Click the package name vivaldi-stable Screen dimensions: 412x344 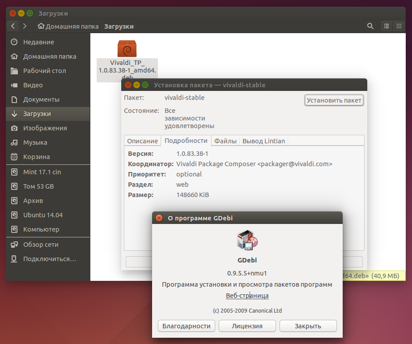(x=184, y=98)
